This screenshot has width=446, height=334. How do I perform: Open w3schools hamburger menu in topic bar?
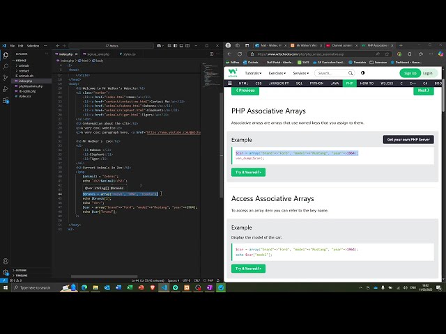[x=230, y=83]
